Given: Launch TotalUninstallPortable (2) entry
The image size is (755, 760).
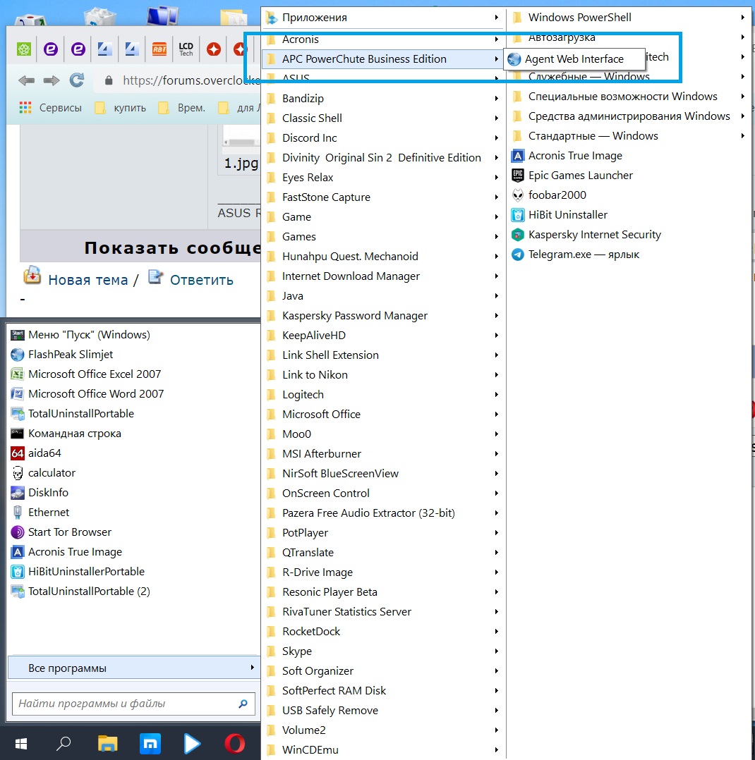Looking at the screenshot, I should pos(80,592).
